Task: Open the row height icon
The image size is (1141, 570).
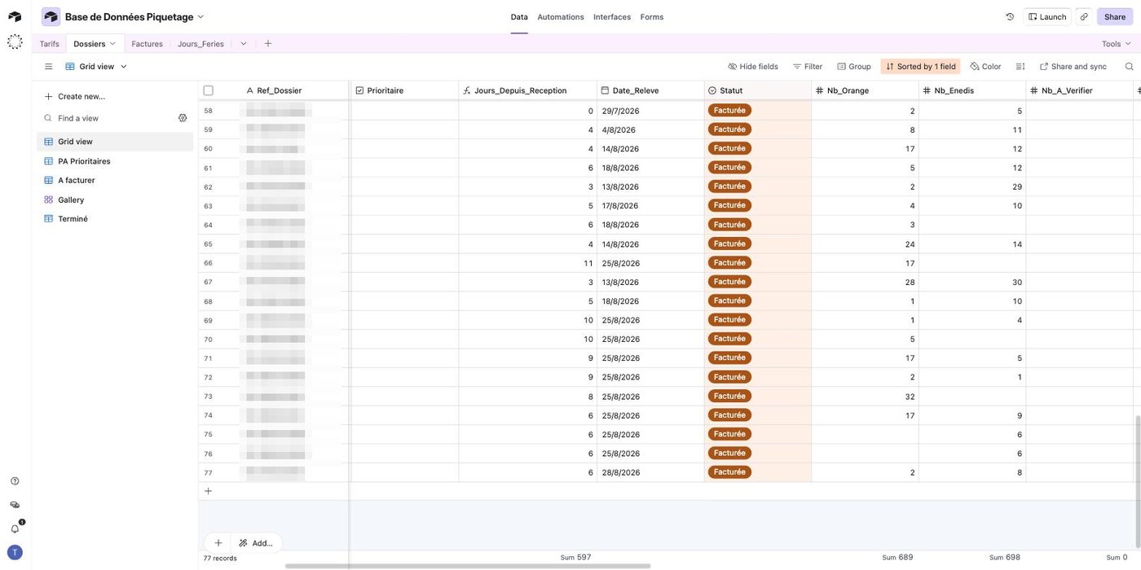Action: click(x=1020, y=66)
